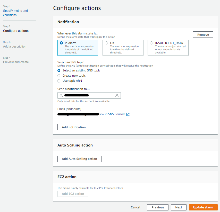Select an existing SNS topic option
This screenshot has height=212, width=220.
pos(59,70)
